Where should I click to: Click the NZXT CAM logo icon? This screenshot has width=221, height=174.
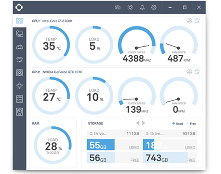pos(19,7)
